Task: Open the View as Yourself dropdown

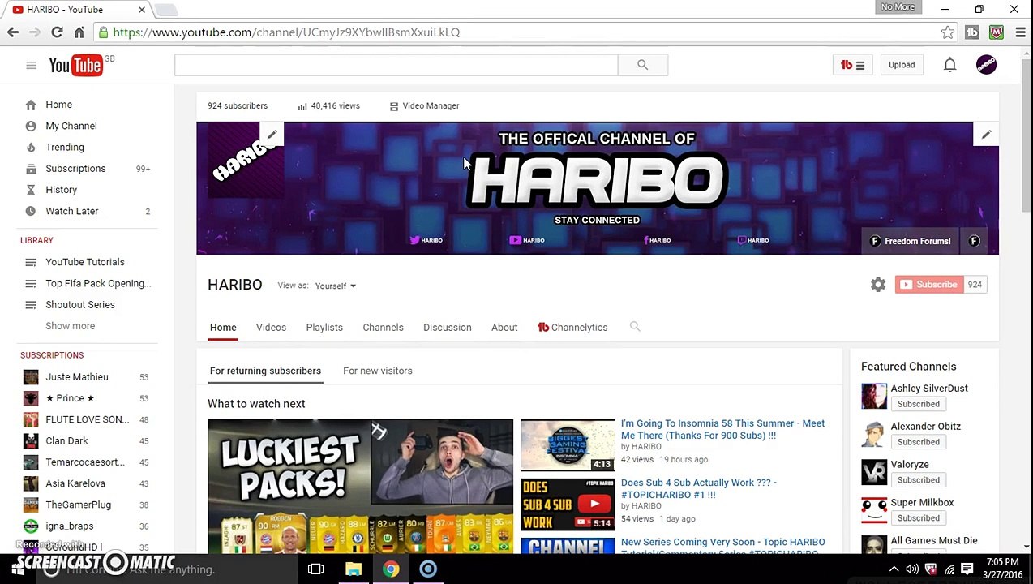Action: 336,286
